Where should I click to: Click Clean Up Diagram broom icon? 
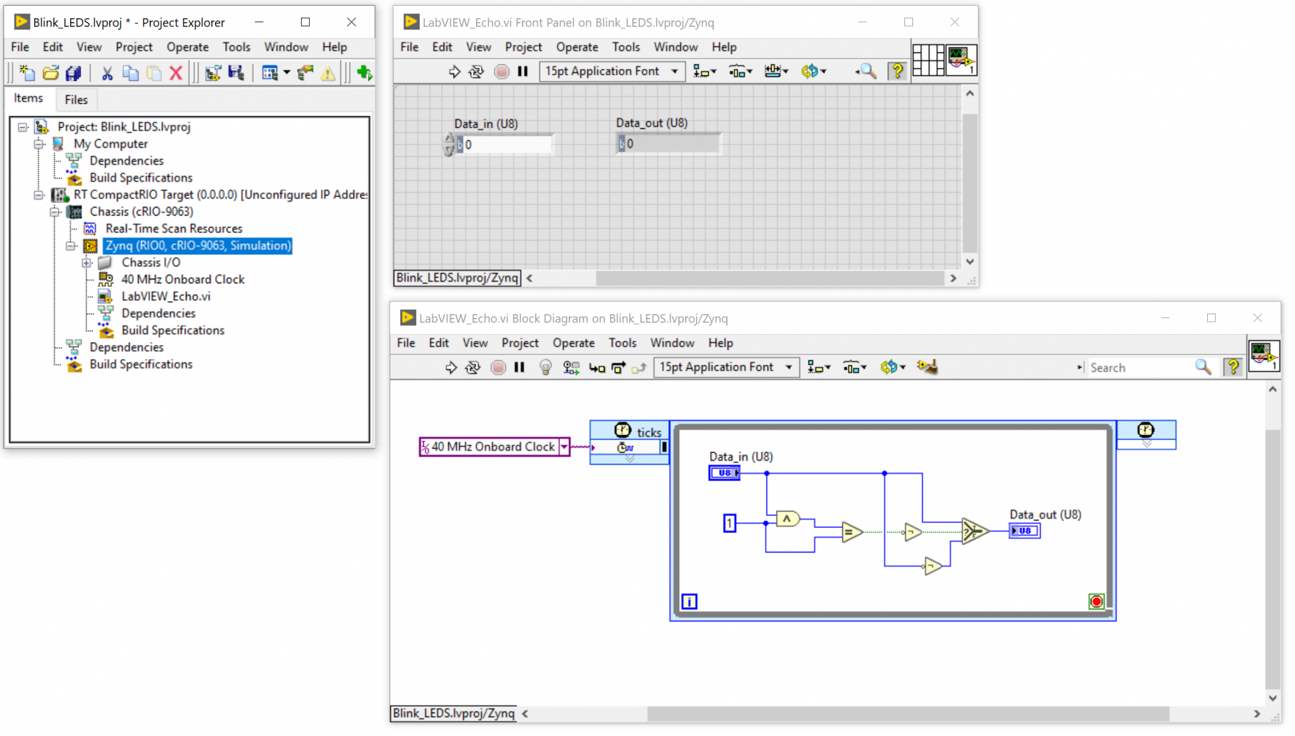pyautogui.click(x=927, y=367)
